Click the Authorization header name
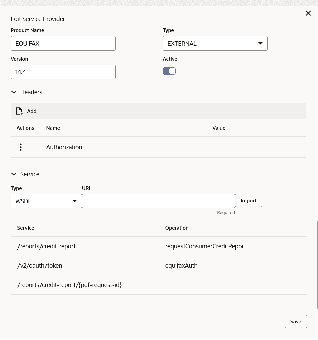 [x=64, y=147]
